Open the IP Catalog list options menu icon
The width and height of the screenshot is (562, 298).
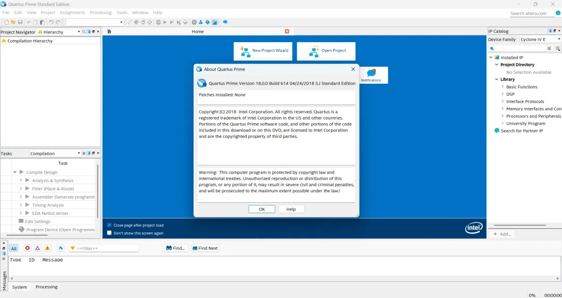558,48
